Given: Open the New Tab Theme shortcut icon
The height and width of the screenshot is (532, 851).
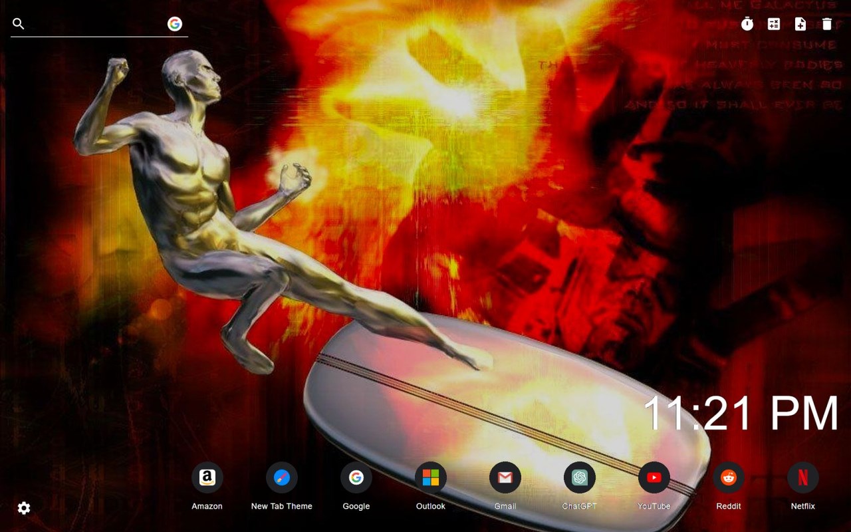Looking at the screenshot, I should click(x=282, y=477).
